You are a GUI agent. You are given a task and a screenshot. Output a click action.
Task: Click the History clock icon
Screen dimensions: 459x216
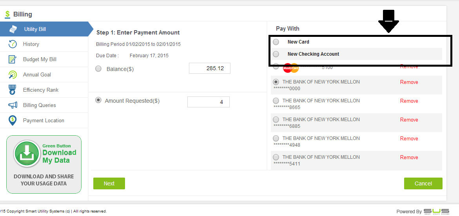pos(13,44)
